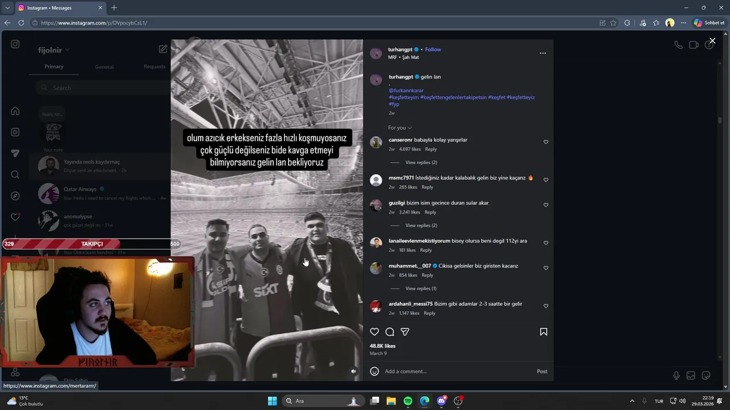Like msmc7971's comment
Screen dimensions: 730x410
(x=546, y=180)
